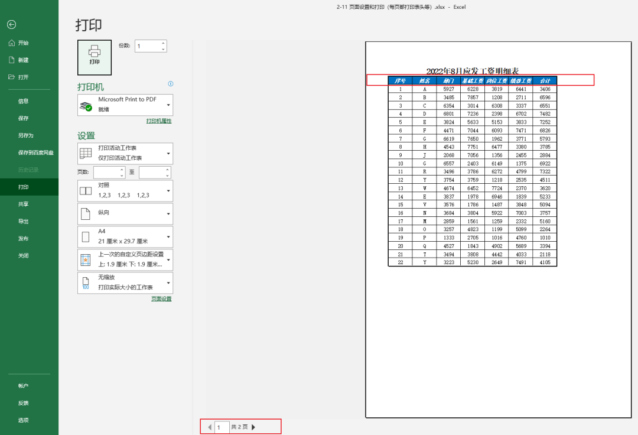Open 反馈 Feedback in sidebar
This screenshot has width=638, height=435.
coord(30,403)
